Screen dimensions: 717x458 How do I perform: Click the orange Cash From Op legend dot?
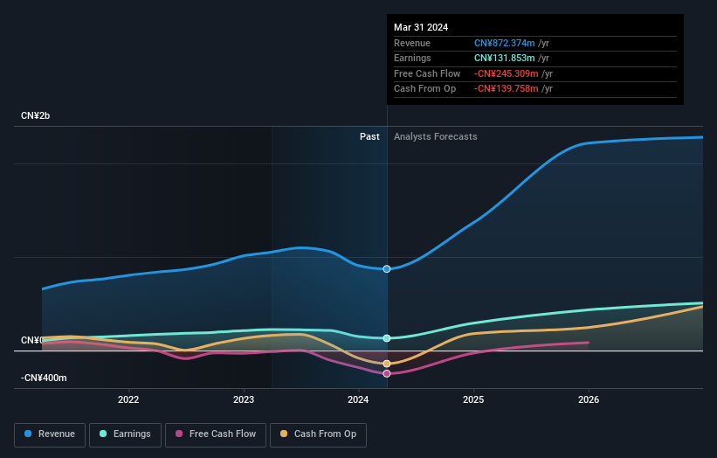284,434
